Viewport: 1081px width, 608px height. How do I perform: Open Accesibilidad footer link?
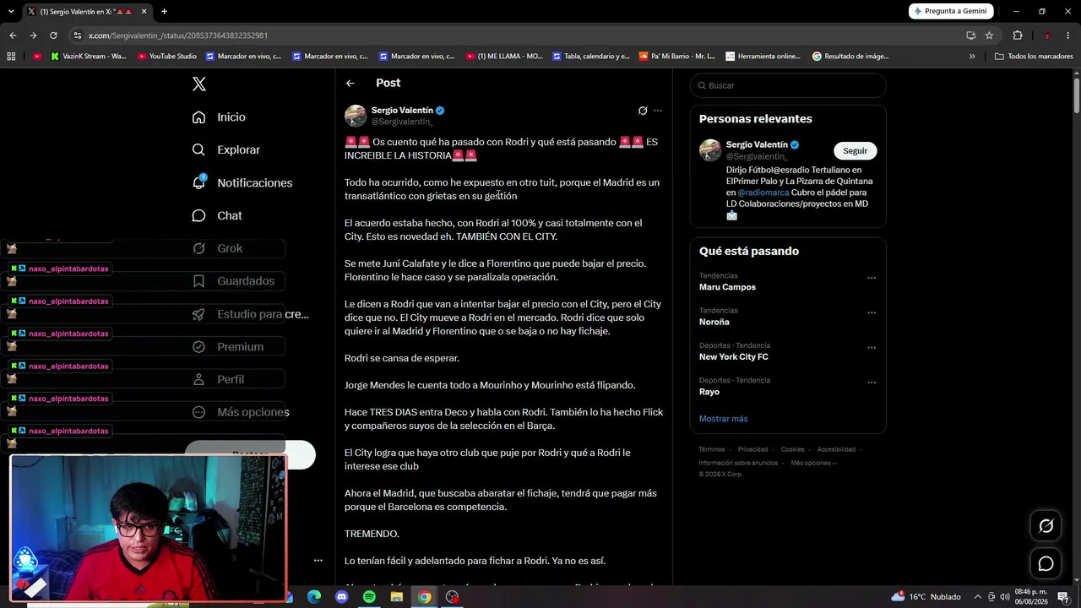tap(836, 450)
